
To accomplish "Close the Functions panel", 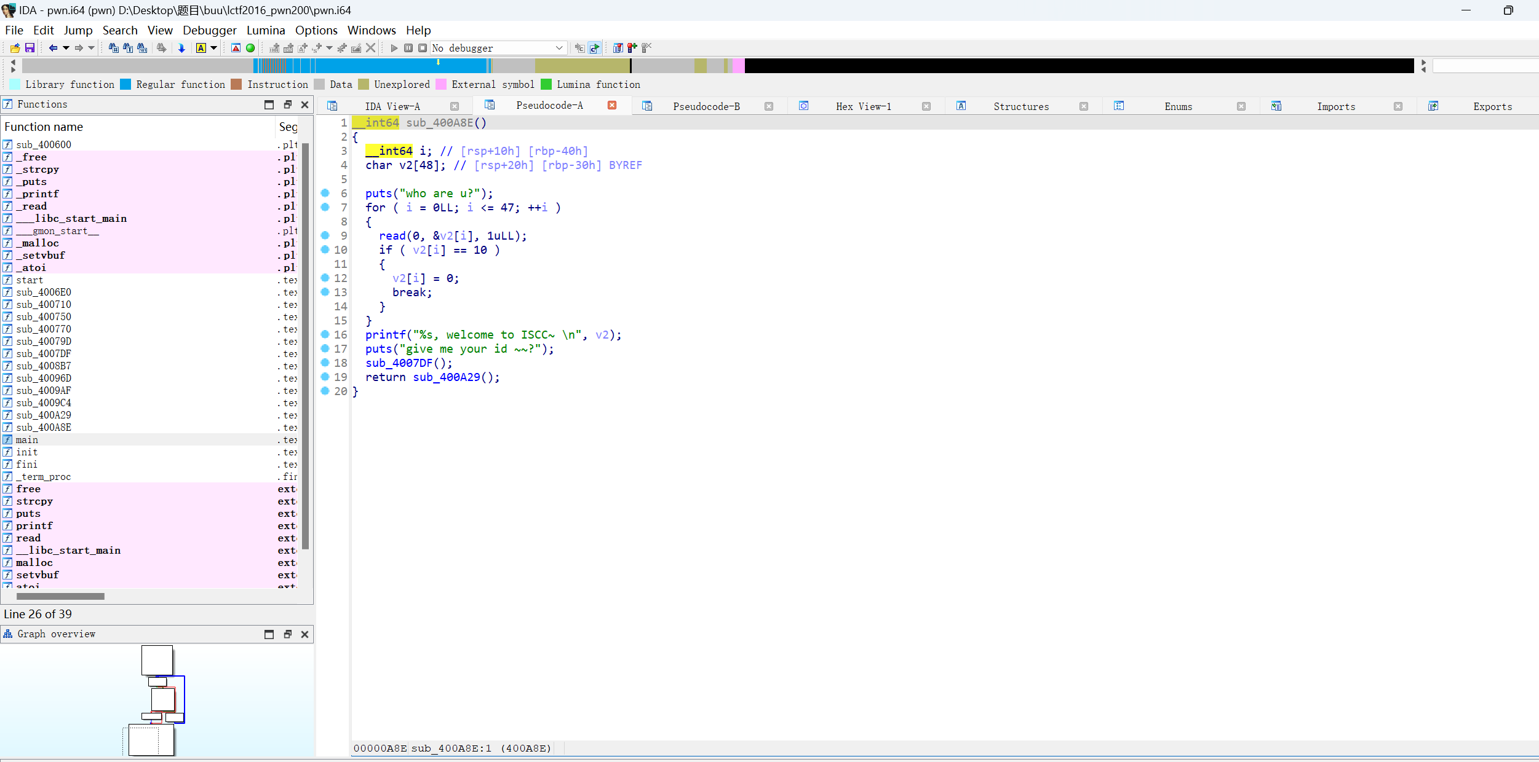I will 304,104.
